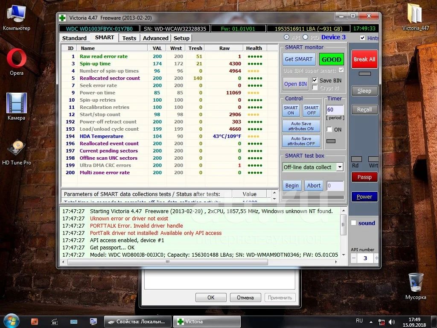Click the Begin SMART test button
Viewport: 437px width, 328px height.
tap(292, 186)
